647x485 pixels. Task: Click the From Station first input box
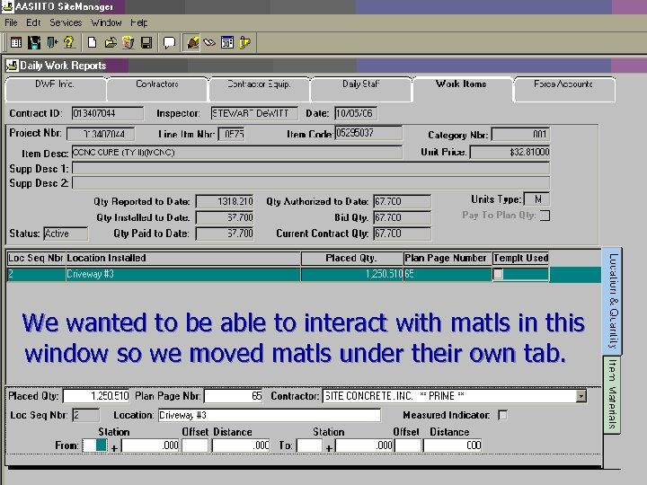(94, 445)
